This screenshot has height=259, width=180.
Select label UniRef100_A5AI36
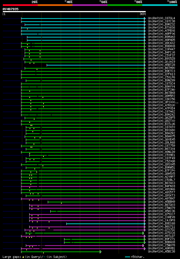coord(161,211)
